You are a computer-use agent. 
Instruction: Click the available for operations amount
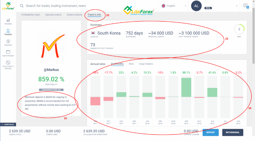(94, 131)
